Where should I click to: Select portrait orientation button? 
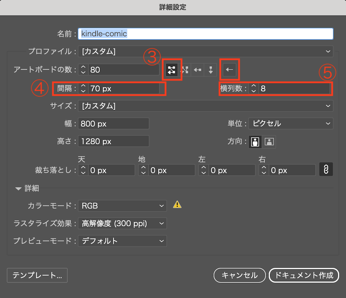[x=255, y=142]
